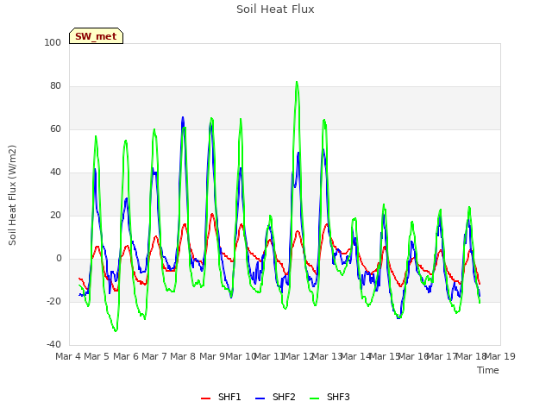Screen dimensions: 552x414
Task: Click the SW_met annotation label
Action: coord(96,36)
